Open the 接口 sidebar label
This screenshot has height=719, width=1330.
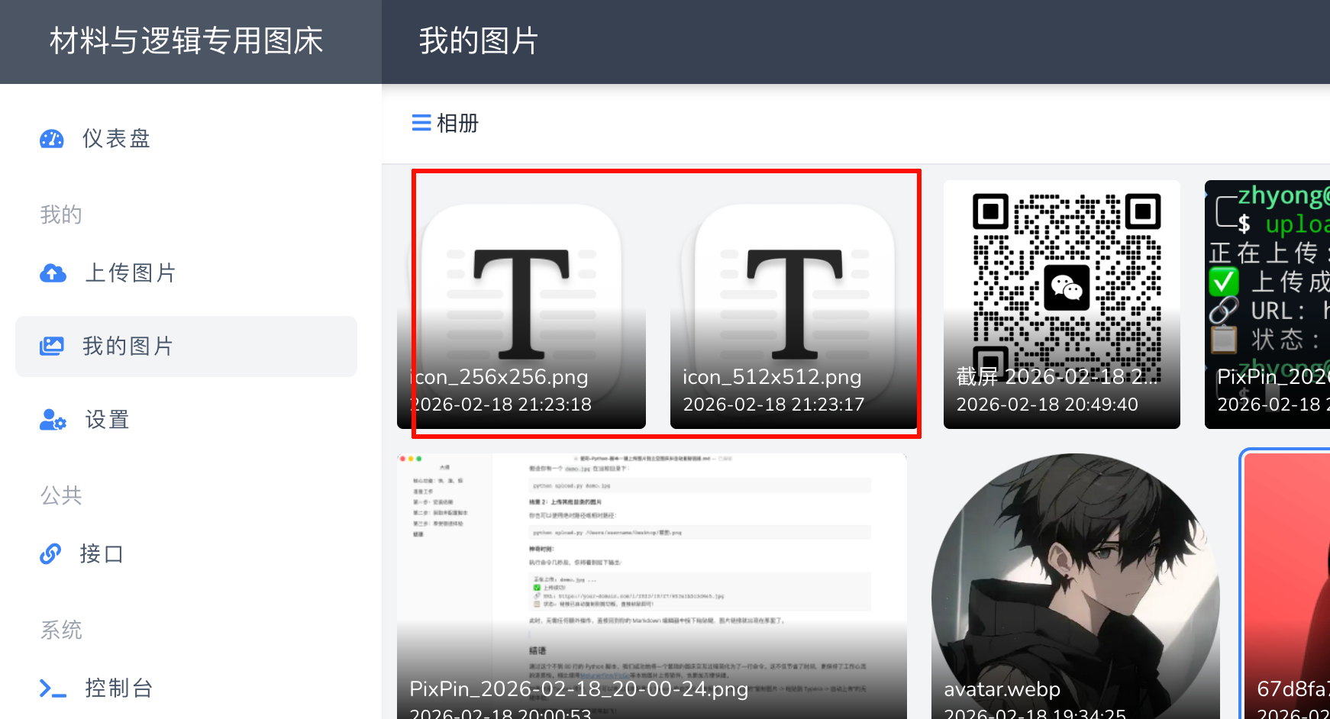102,554
